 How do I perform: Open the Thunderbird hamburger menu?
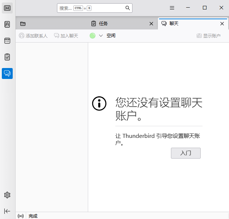point(172,8)
